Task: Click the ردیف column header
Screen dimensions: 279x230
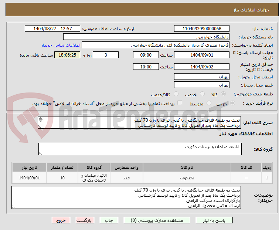Action: pos(267,168)
